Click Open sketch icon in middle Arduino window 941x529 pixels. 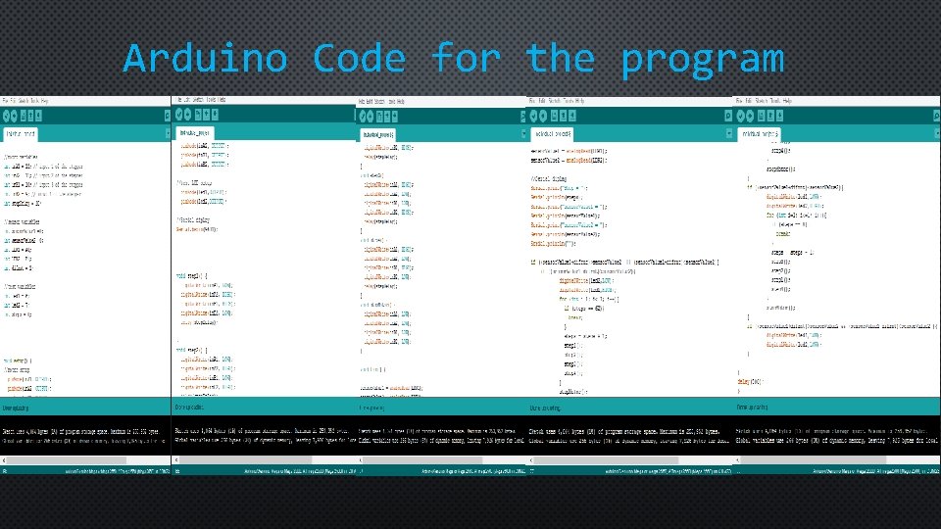(x=386, y=117)
